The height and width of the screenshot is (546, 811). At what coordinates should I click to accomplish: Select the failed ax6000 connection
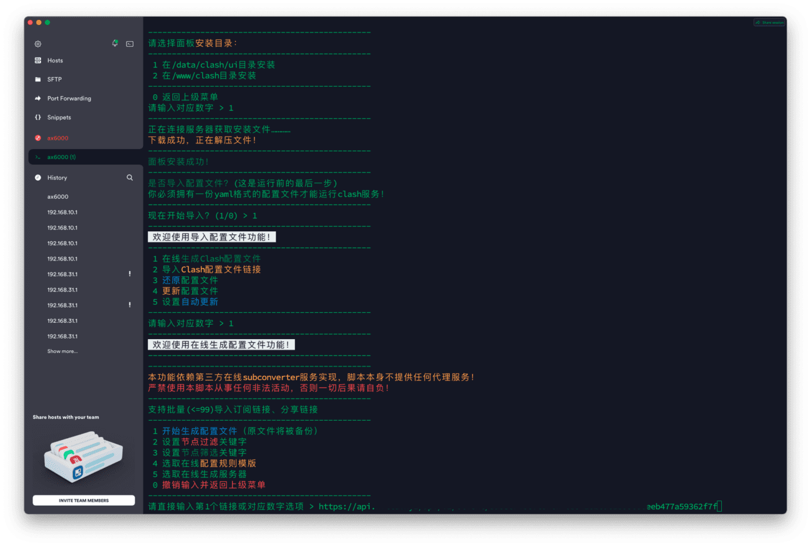(x=56, y=138)
